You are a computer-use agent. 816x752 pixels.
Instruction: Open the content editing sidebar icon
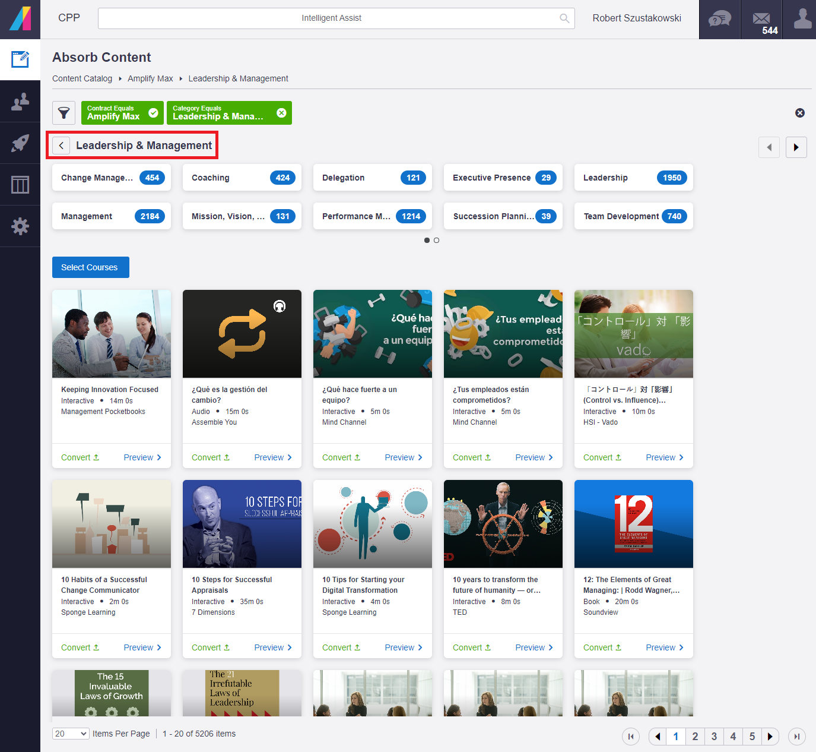[x=20, y=59]
